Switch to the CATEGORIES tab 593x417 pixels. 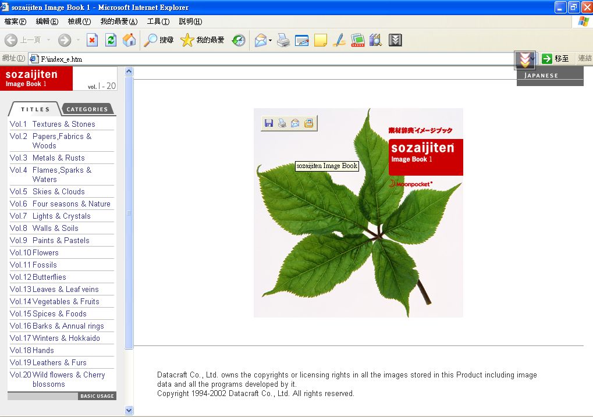click(x=87, y=109)
